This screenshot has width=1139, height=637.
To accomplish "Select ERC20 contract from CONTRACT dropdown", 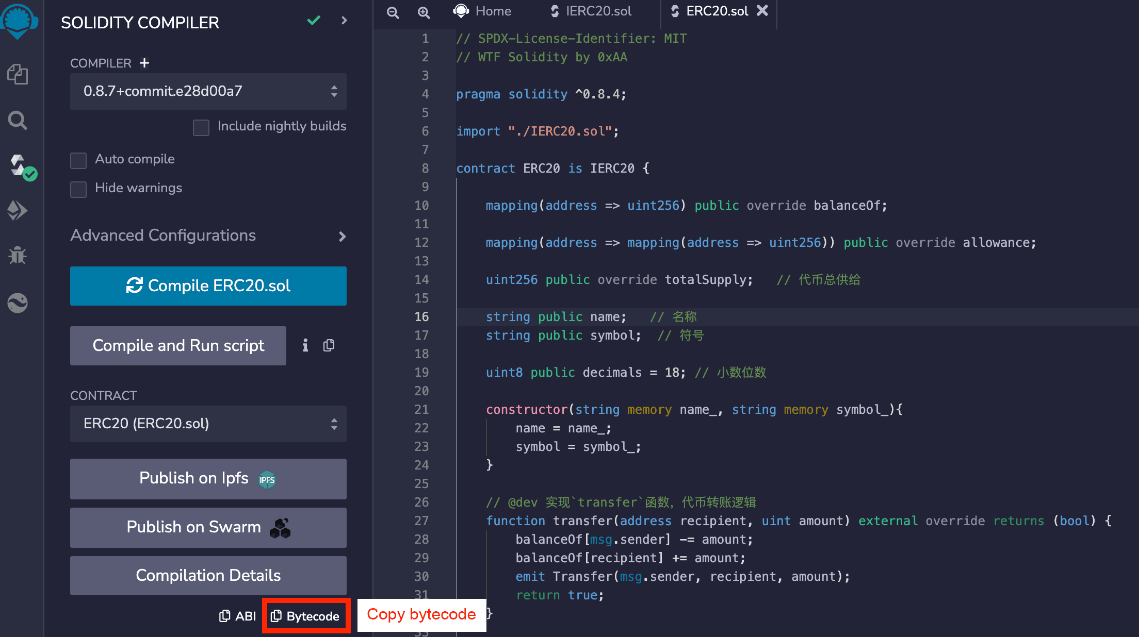I will point(207,424).
